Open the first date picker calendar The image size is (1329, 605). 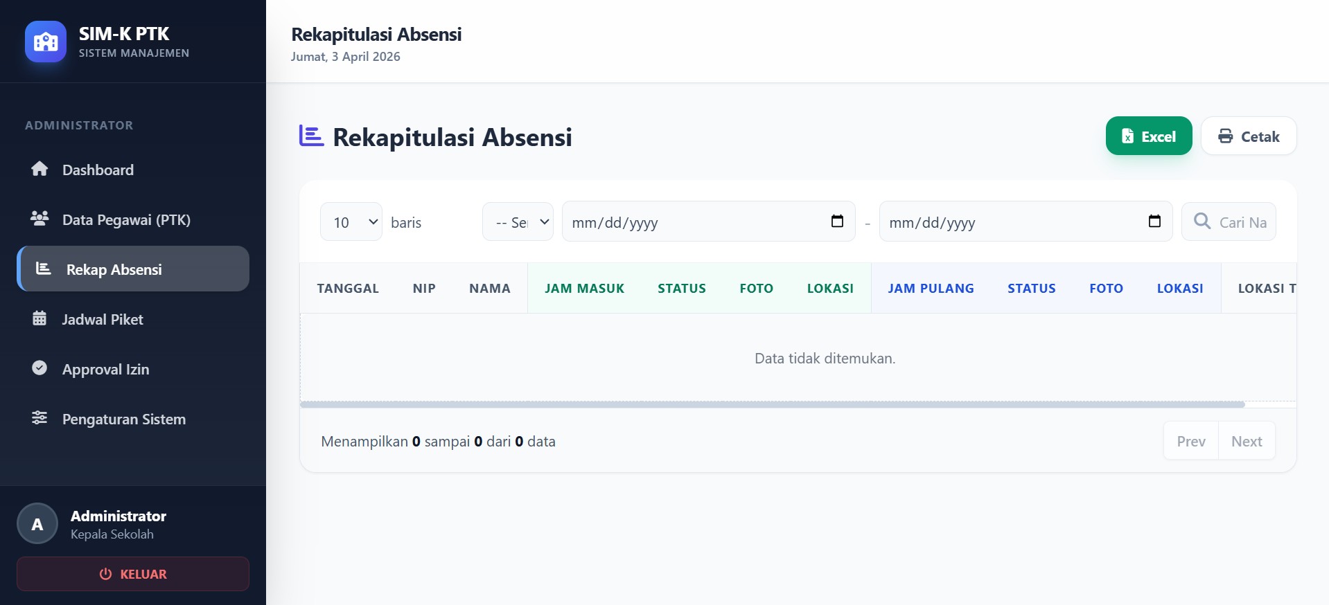(x=836, y=222)
